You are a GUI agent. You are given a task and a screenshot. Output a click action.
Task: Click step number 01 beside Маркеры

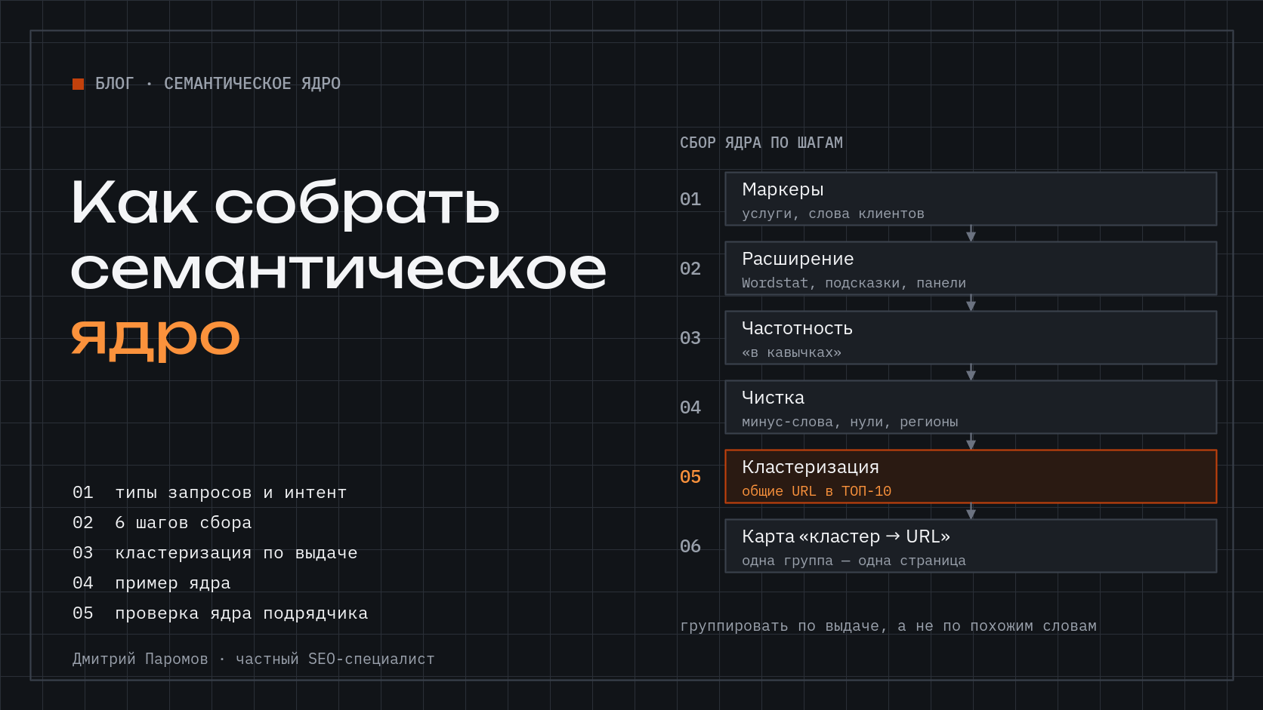[x=690, y=199]
